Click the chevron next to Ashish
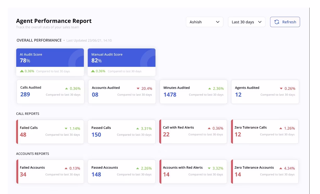This screenshot has width=320, height=194. coord(218,22)
